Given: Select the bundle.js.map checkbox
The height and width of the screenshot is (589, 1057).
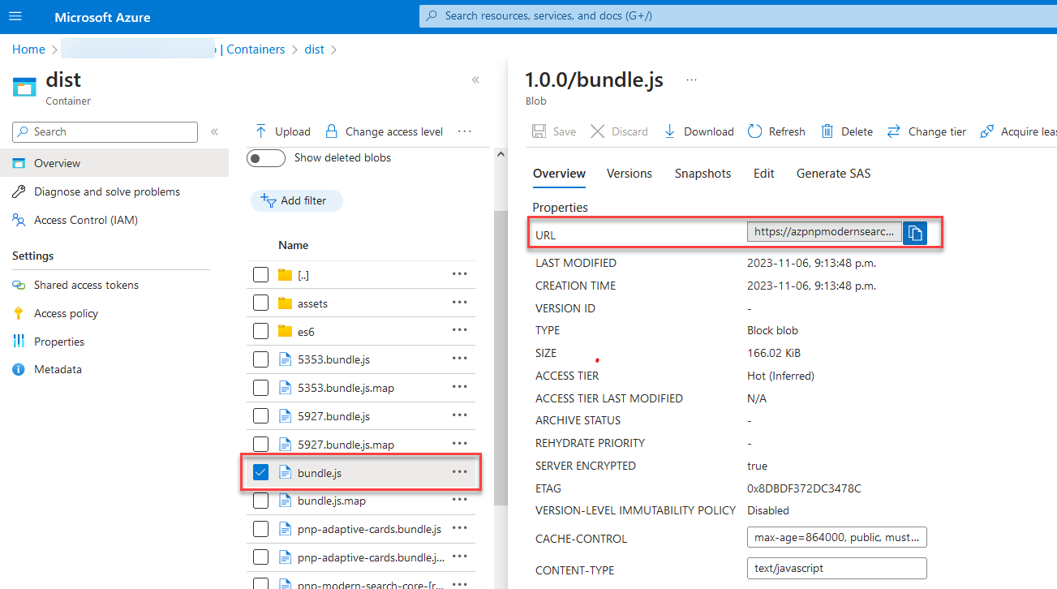Looking at the screenshot, I should 260,501.
